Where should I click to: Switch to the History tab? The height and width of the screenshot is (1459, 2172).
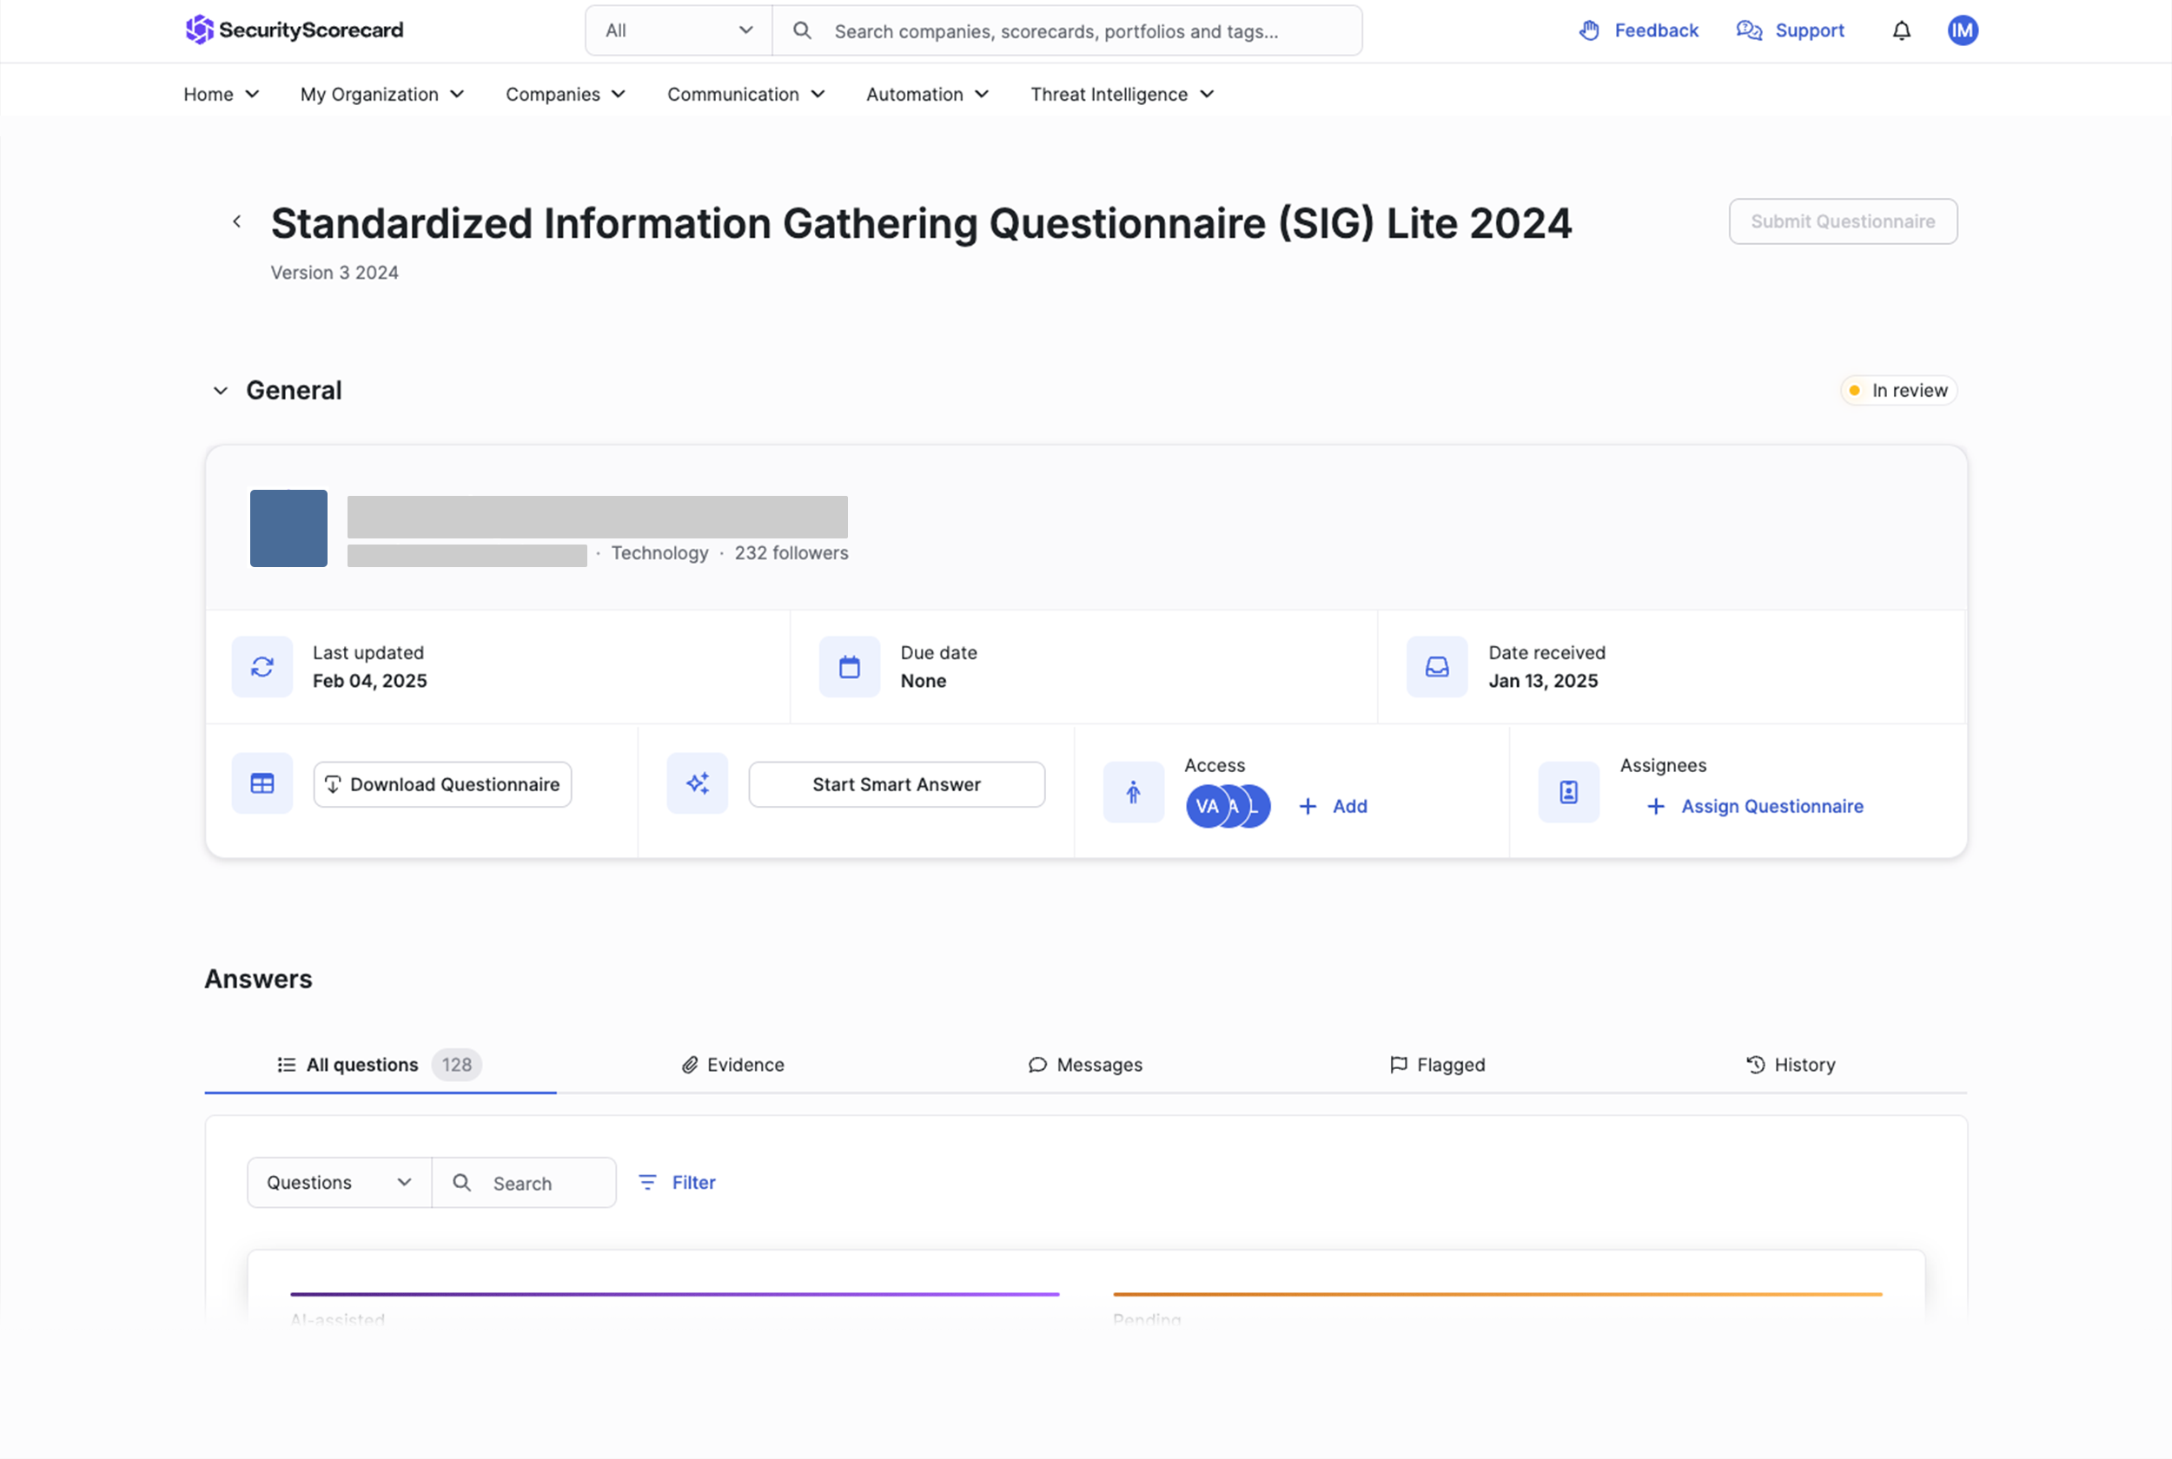click(x=1791, y=1065)
